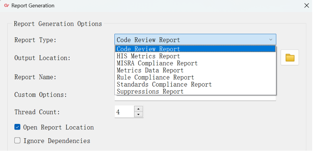
Task: Pick Metrics Data Report from dropdown list
Action: point(150,70)
